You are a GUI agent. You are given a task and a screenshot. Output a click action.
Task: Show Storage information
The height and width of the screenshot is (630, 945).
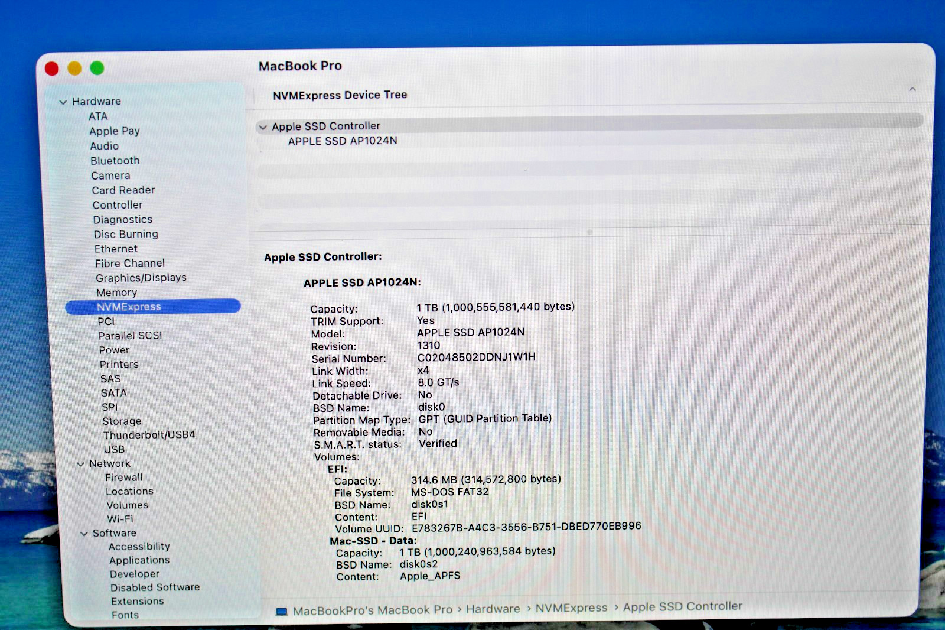point(122,421)
